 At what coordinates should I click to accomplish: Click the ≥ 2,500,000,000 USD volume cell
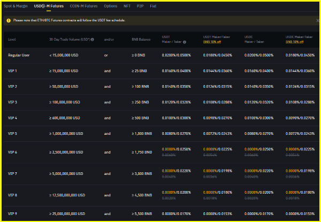[x=66, y=152]
